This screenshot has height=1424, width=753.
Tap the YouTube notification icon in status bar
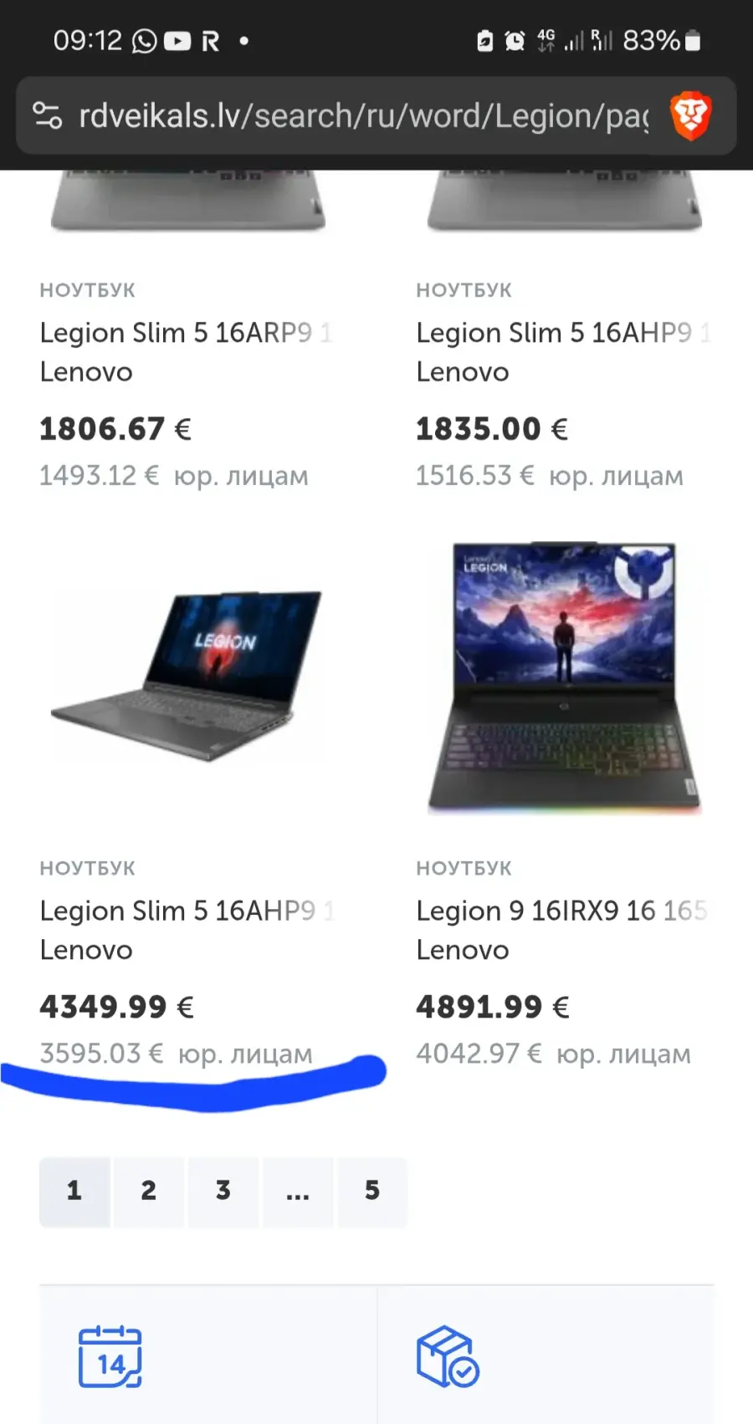[x=177, y=41]
